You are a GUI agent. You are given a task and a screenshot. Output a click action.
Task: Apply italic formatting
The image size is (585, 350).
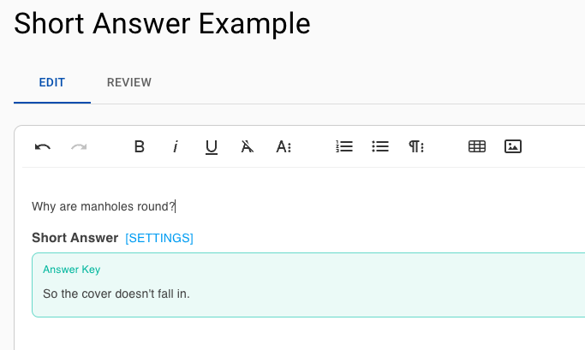176,146
